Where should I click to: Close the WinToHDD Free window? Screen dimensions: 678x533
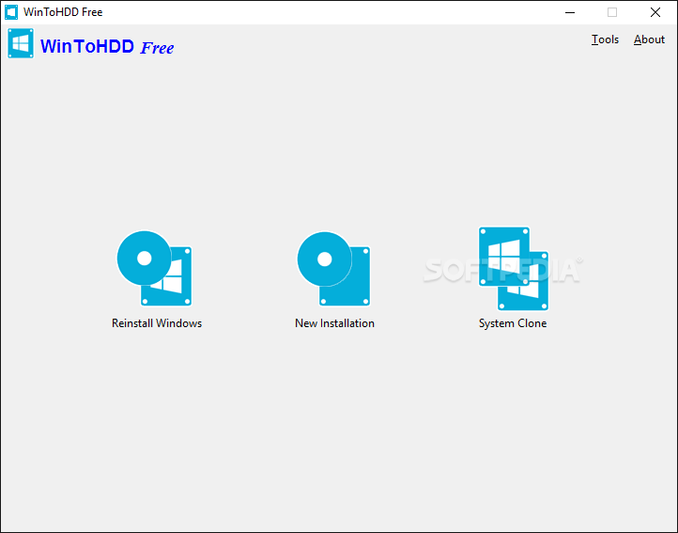[655, 12]
